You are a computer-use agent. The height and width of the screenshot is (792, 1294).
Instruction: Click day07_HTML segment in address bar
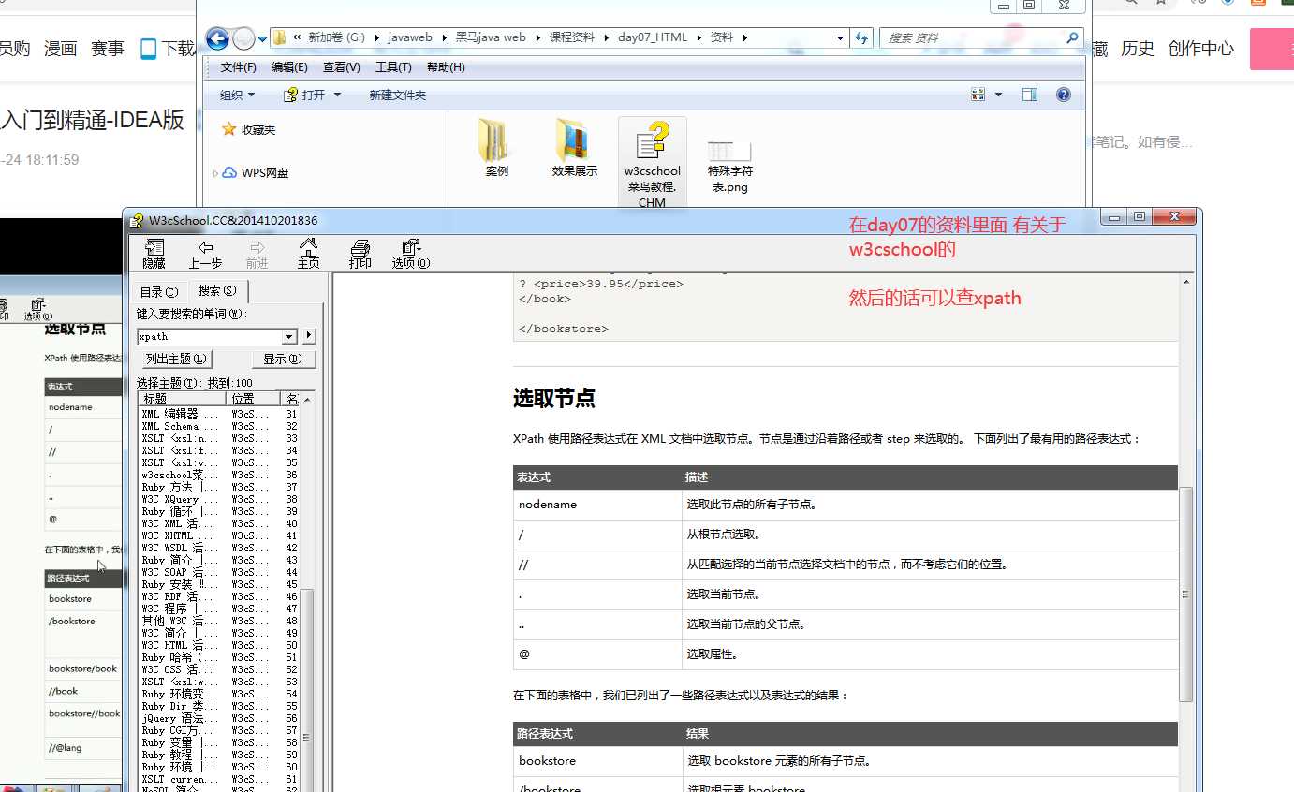pos(653,37)
